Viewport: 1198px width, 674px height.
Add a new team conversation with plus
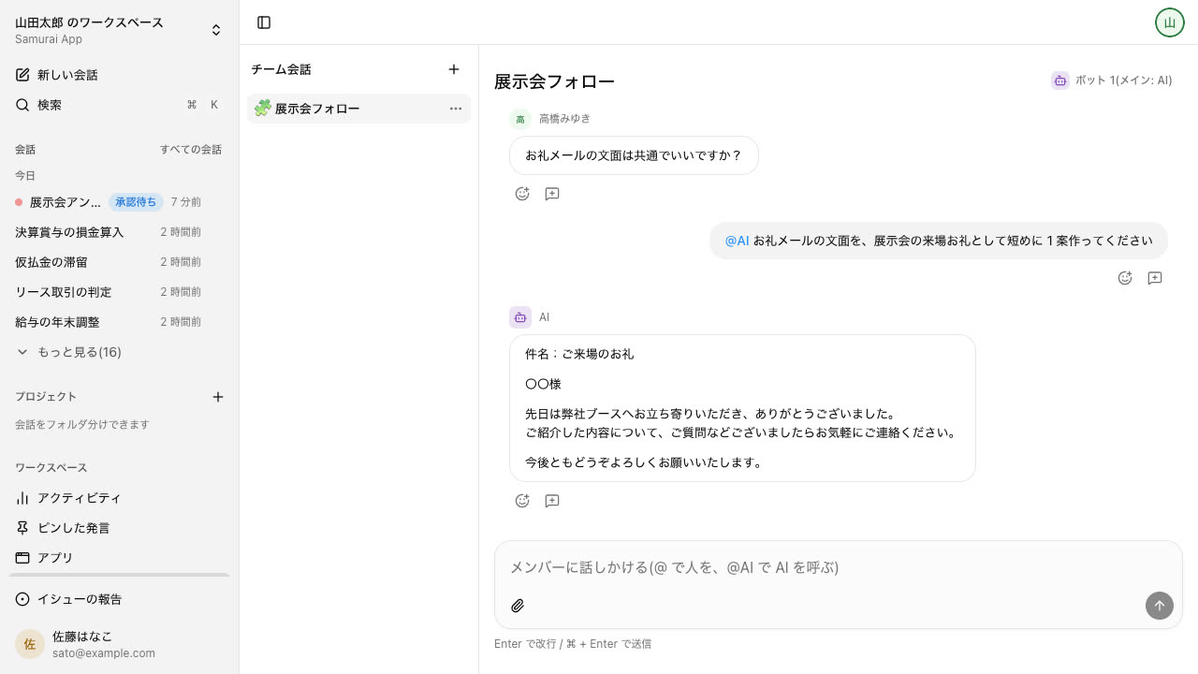point(454,69)
